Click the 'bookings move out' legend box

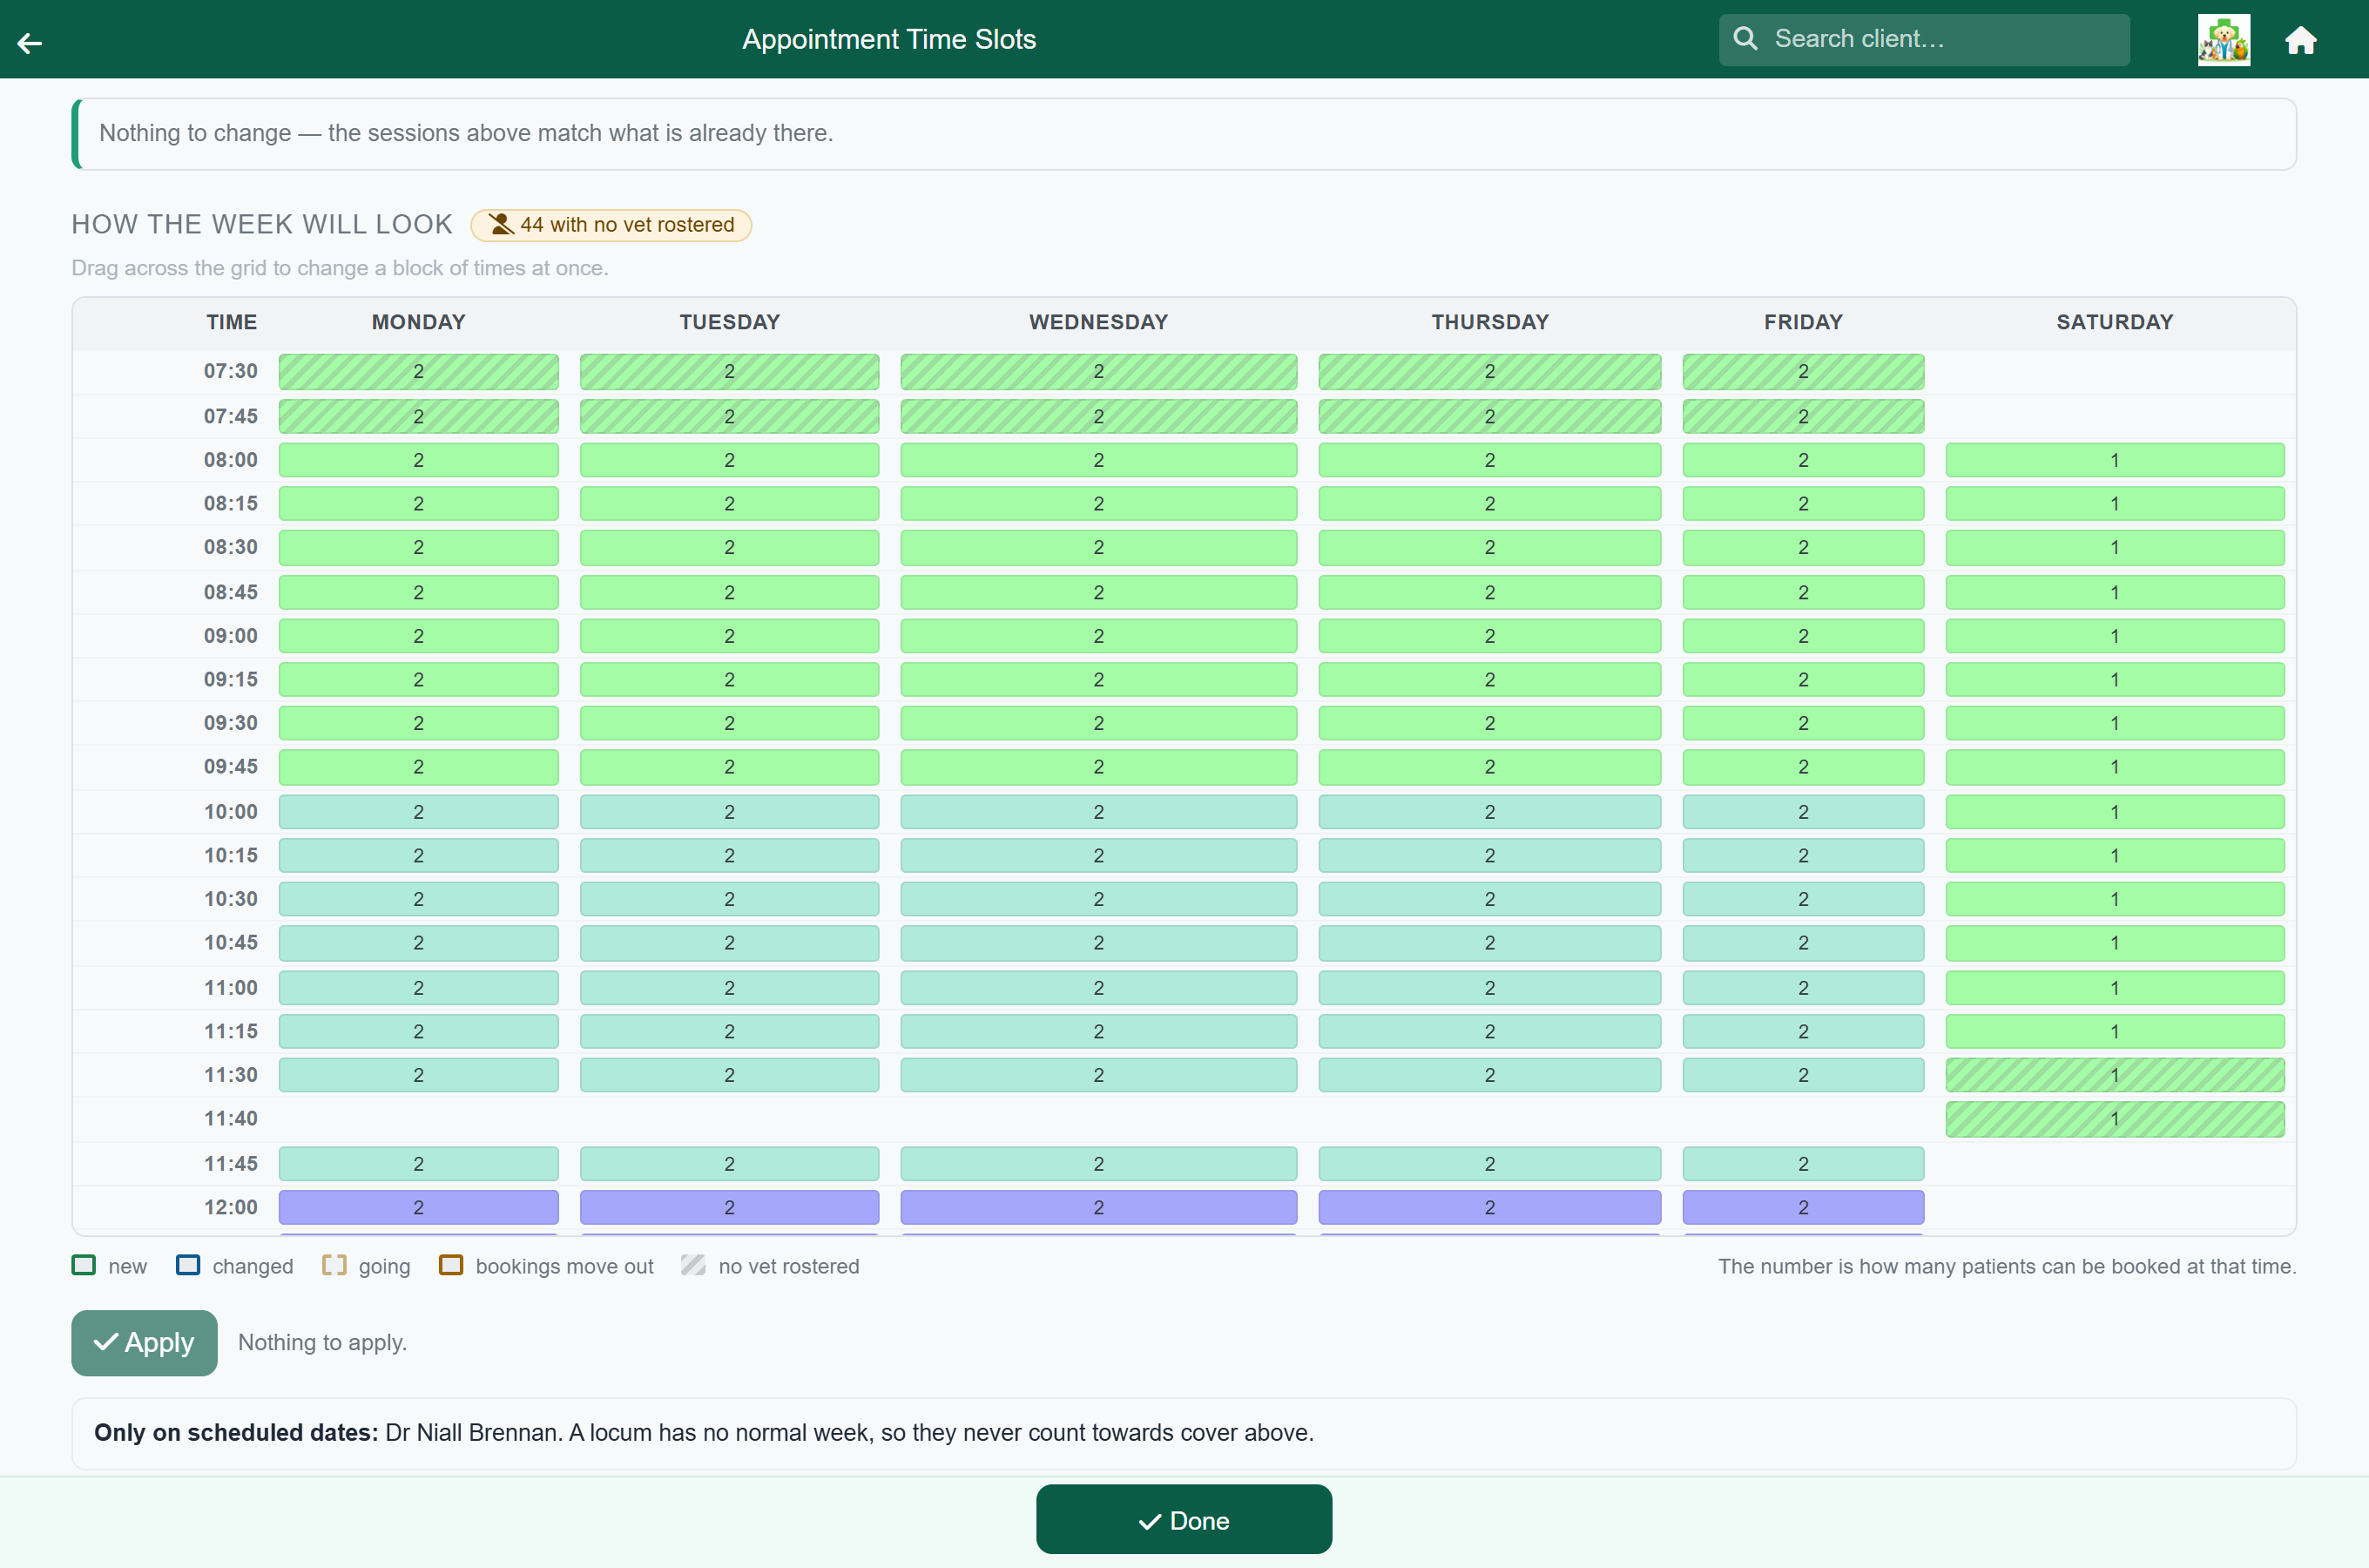pyautogui.click(x=451, y=1265)
